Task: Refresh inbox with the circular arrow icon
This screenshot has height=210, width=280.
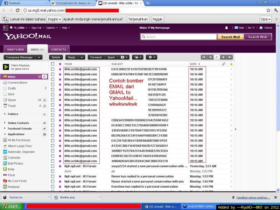Action: 44,77
